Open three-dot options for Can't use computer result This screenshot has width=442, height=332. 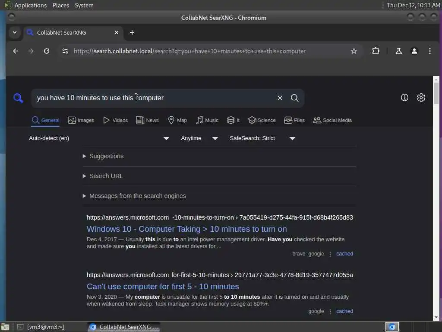click(330, 312)
